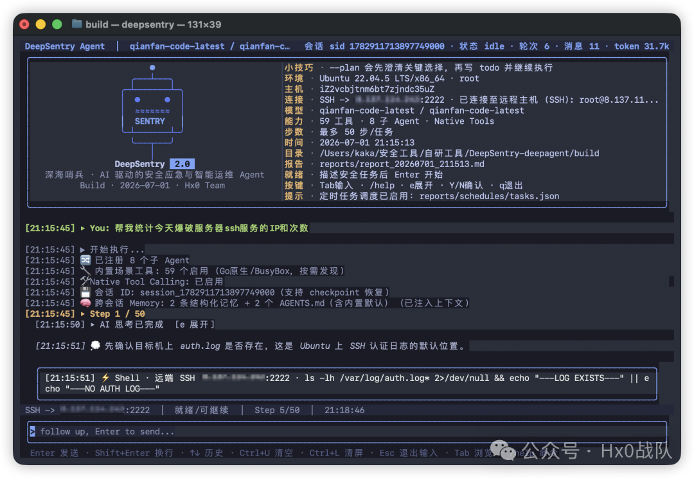Click the window title build — deepsentry — 131×39

[x=153, y=24]
